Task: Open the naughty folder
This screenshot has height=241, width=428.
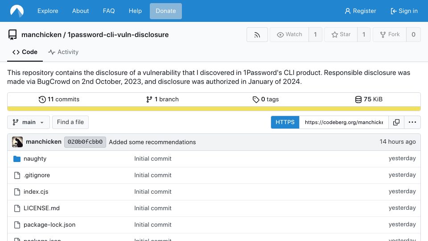Action: pos(35,159)
